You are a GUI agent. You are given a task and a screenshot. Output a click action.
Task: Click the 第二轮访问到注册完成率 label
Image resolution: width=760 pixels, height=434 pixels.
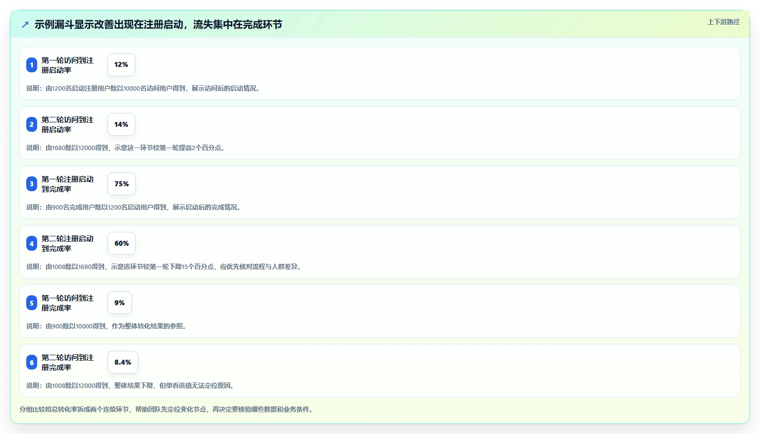tap(67, 362)
